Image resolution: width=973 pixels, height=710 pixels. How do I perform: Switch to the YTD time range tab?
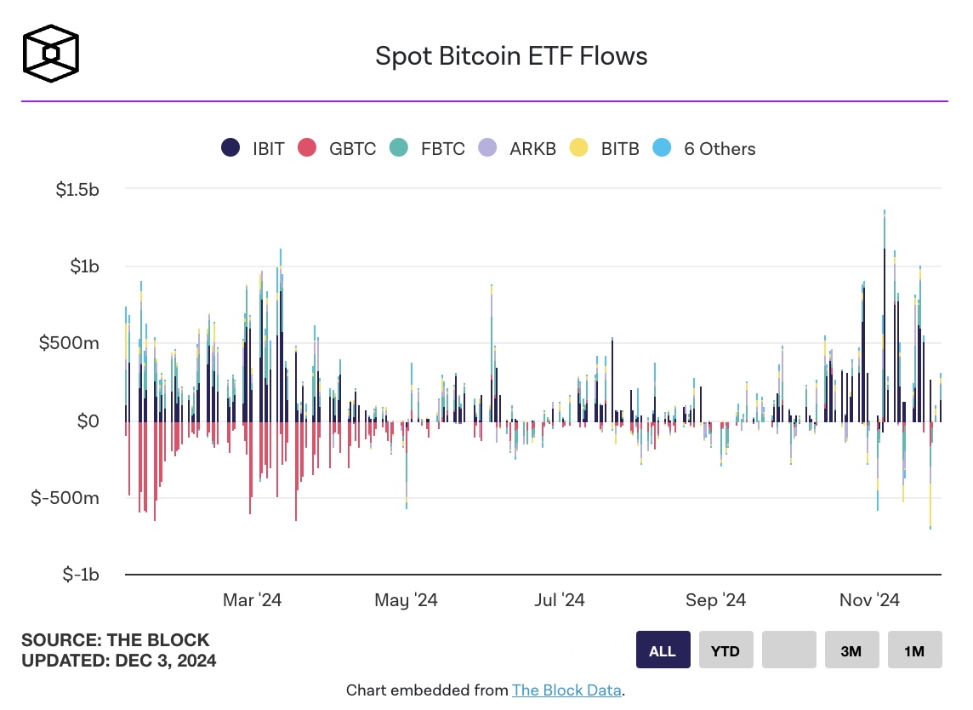pyautogui.click(x=725, y=650)
